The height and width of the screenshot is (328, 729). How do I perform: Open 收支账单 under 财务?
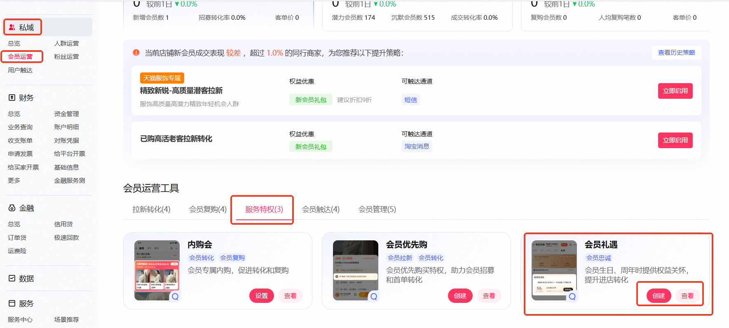20,141
